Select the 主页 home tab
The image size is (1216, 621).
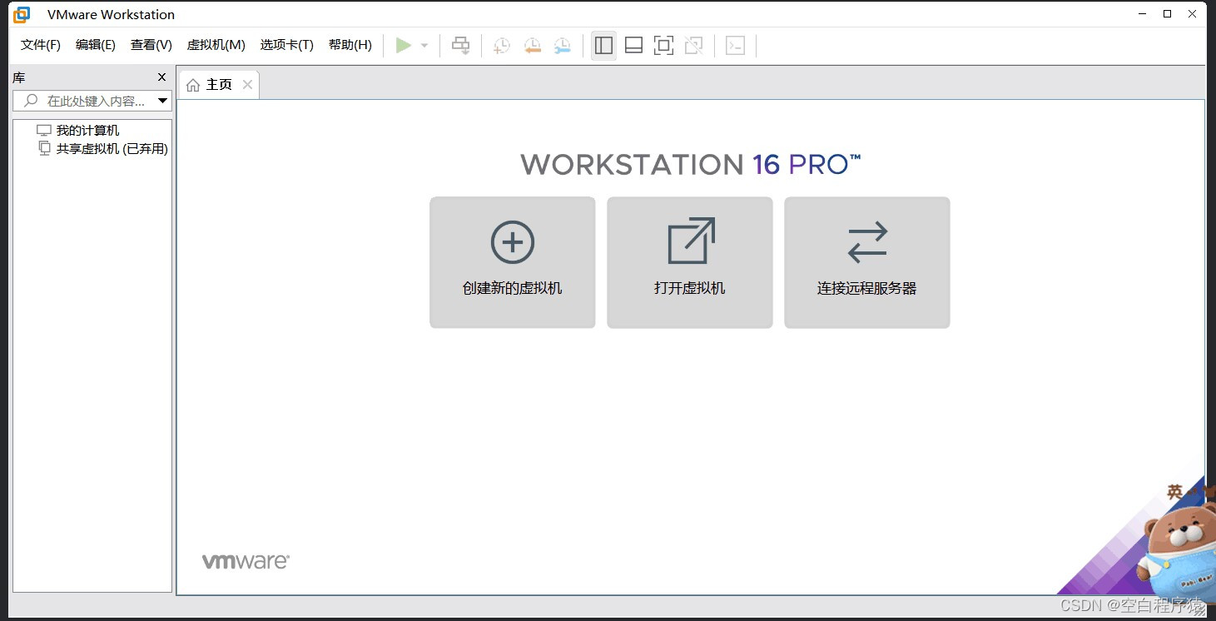(x=220, y=85)
